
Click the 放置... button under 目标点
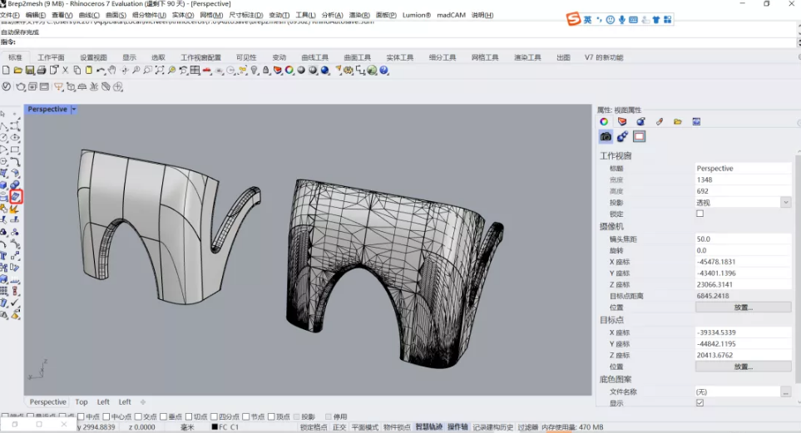[x=744, y=367]
